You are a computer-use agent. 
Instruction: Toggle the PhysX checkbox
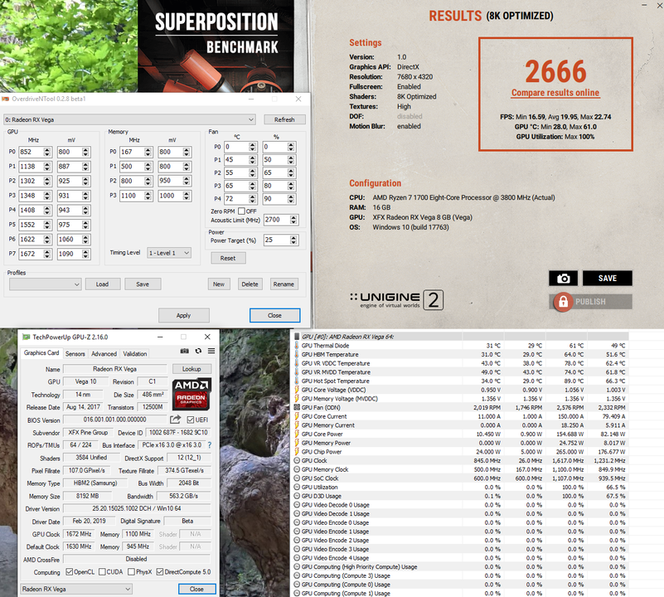pyautogui.click(x=131, y=572)
